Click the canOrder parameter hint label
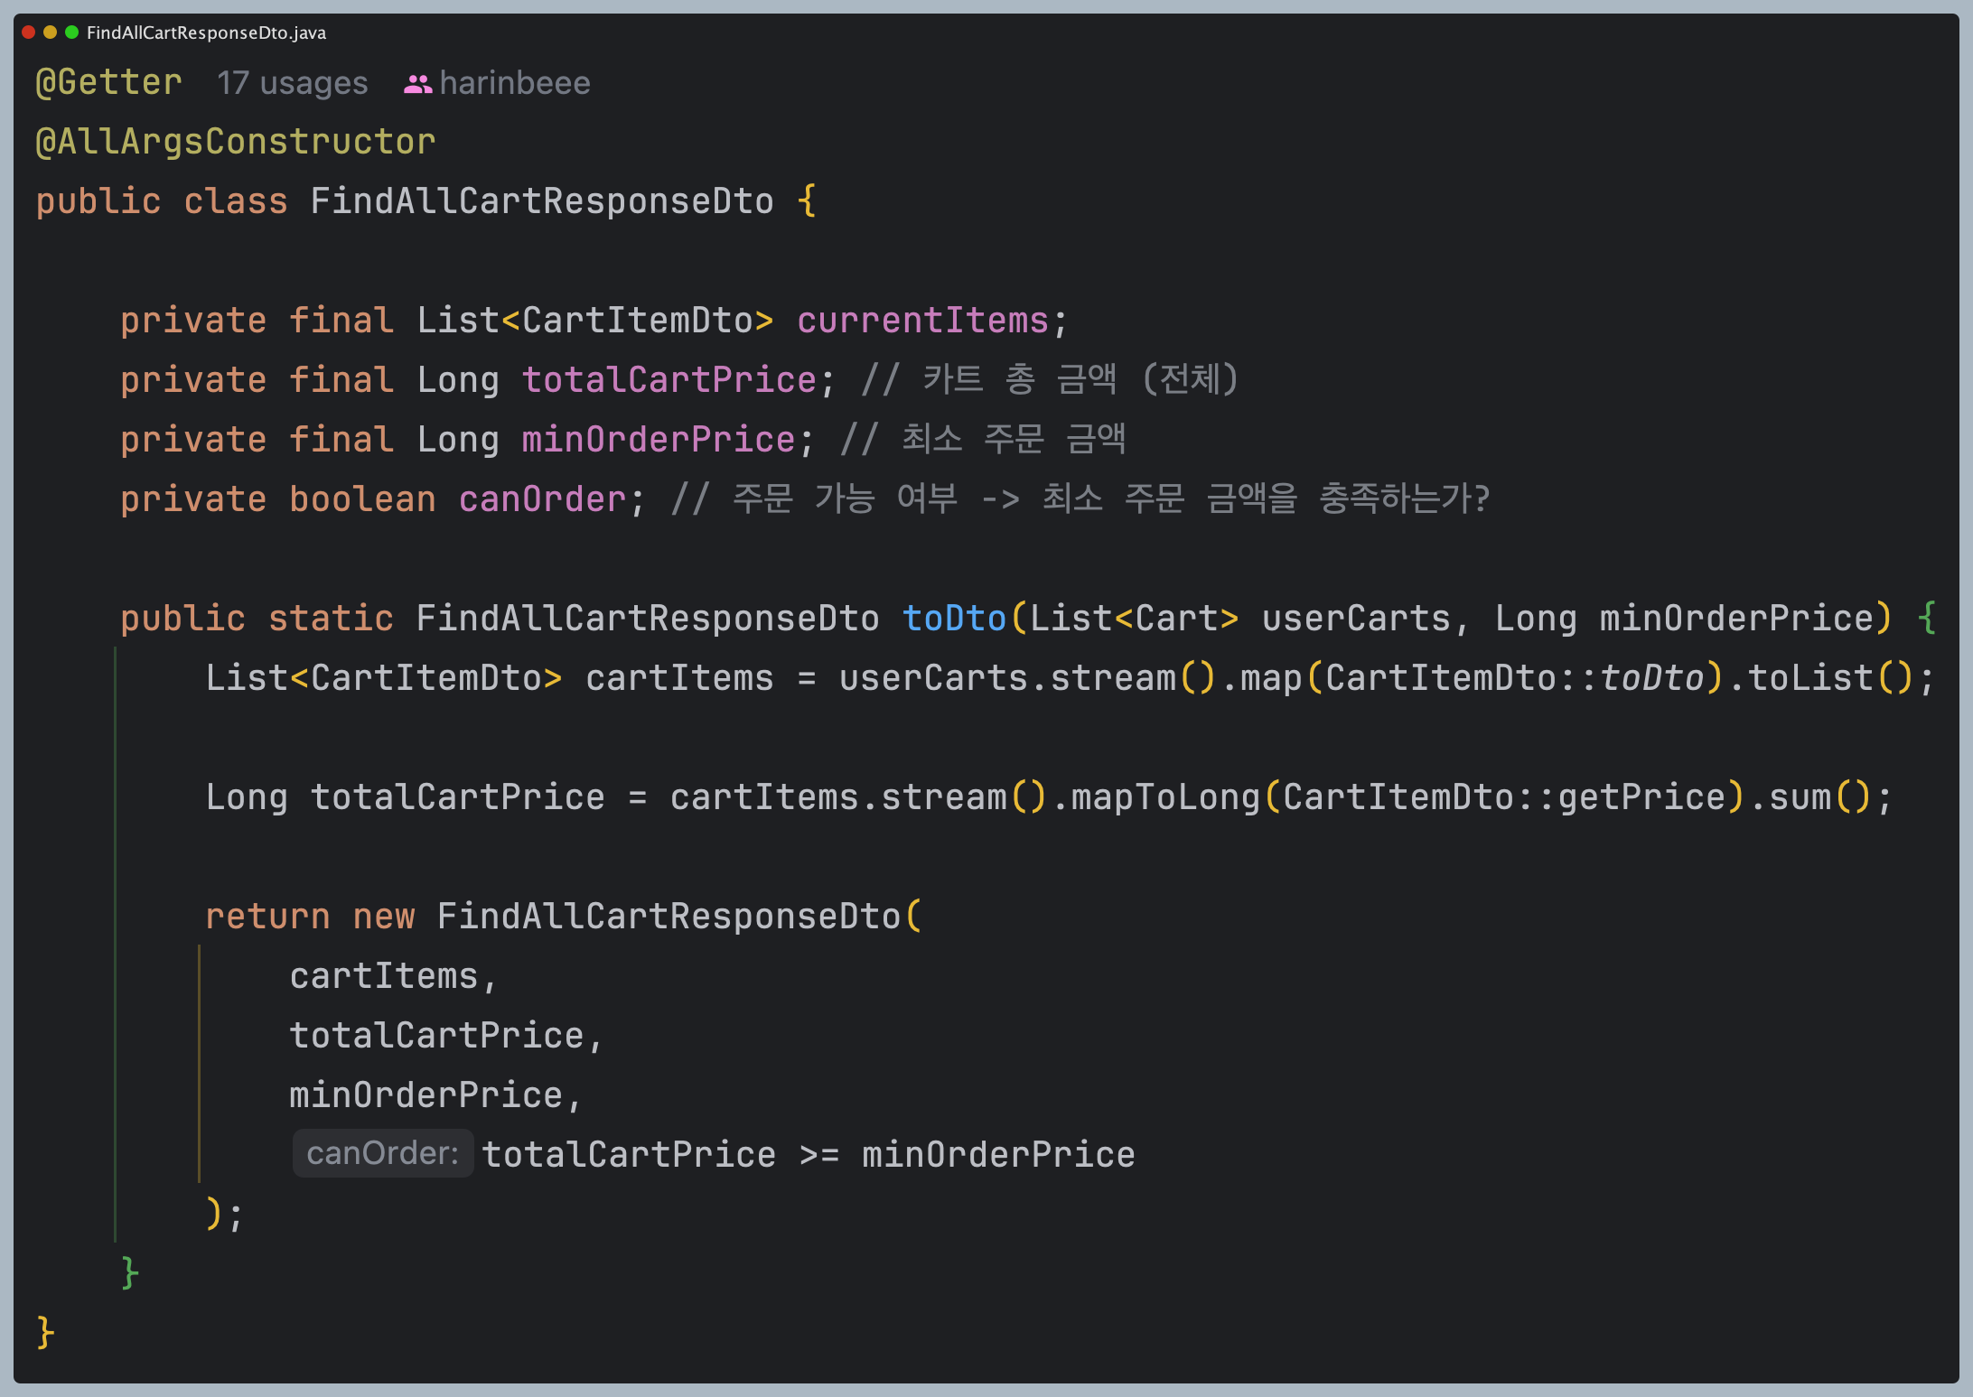This screenshot has width=1973, height=1397. point(382,1153)
